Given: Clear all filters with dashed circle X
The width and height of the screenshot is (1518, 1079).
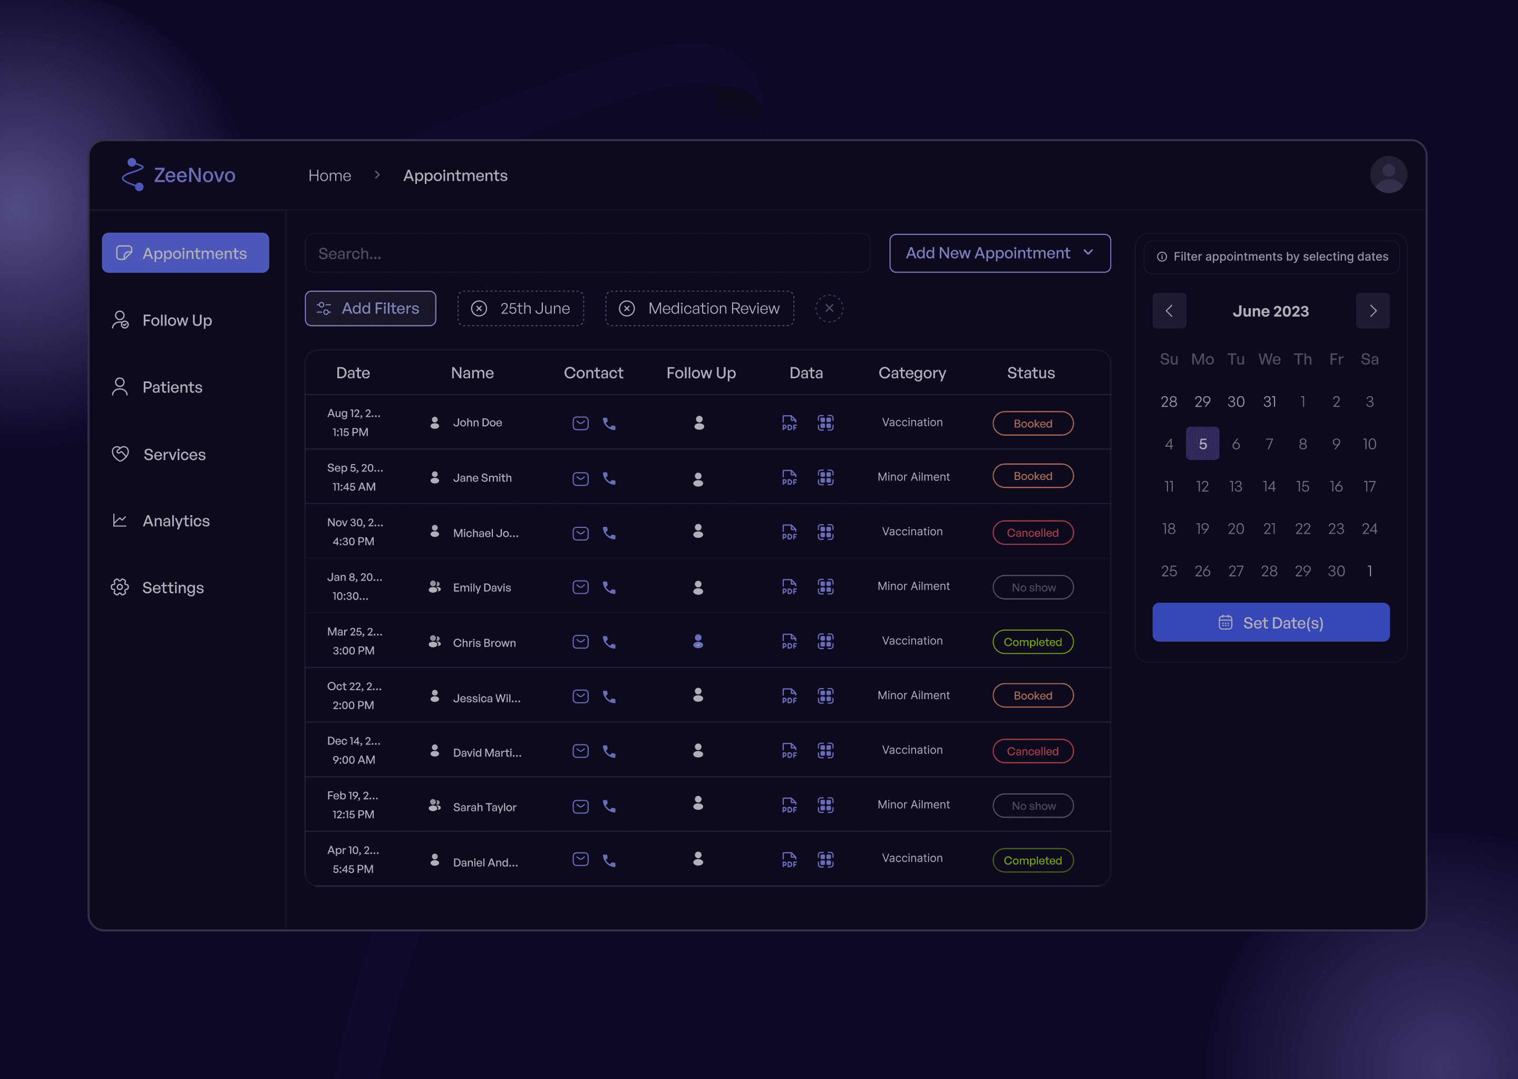Looking at the screenshot, I should [x=829, y=308].
